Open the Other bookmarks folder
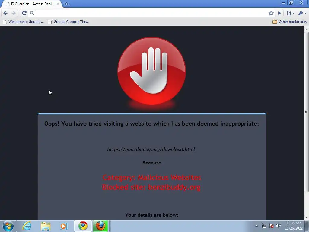 [289, 22]
